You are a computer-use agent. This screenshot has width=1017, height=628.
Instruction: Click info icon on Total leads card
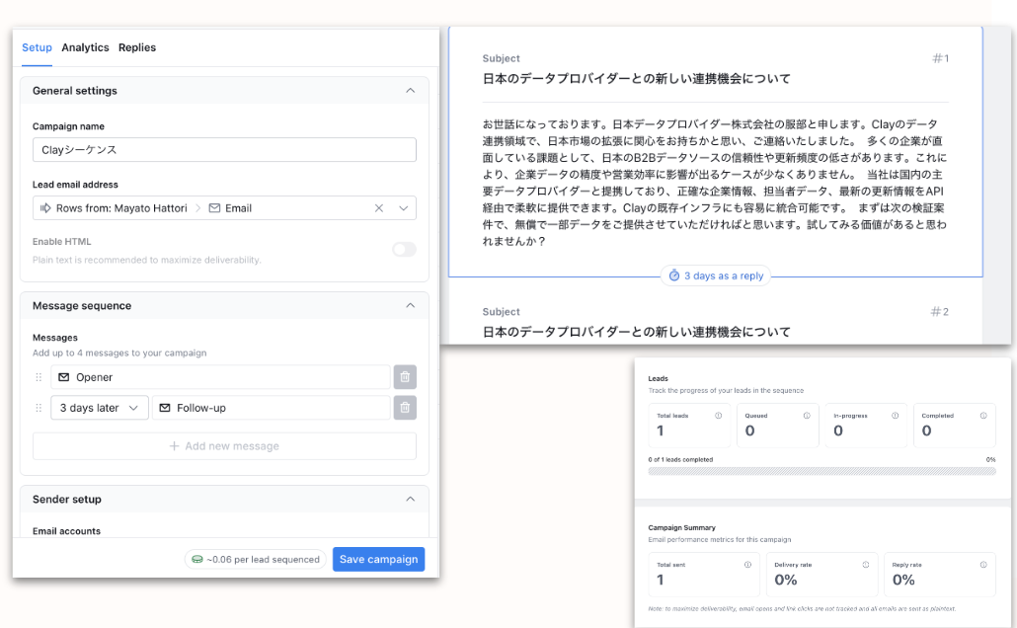click(718, 416)
